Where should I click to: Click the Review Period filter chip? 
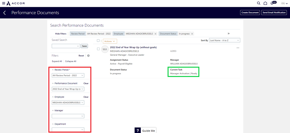click(91, 34)
